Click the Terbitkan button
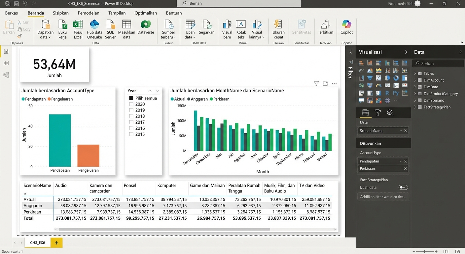465x254 pixels. 325,28
